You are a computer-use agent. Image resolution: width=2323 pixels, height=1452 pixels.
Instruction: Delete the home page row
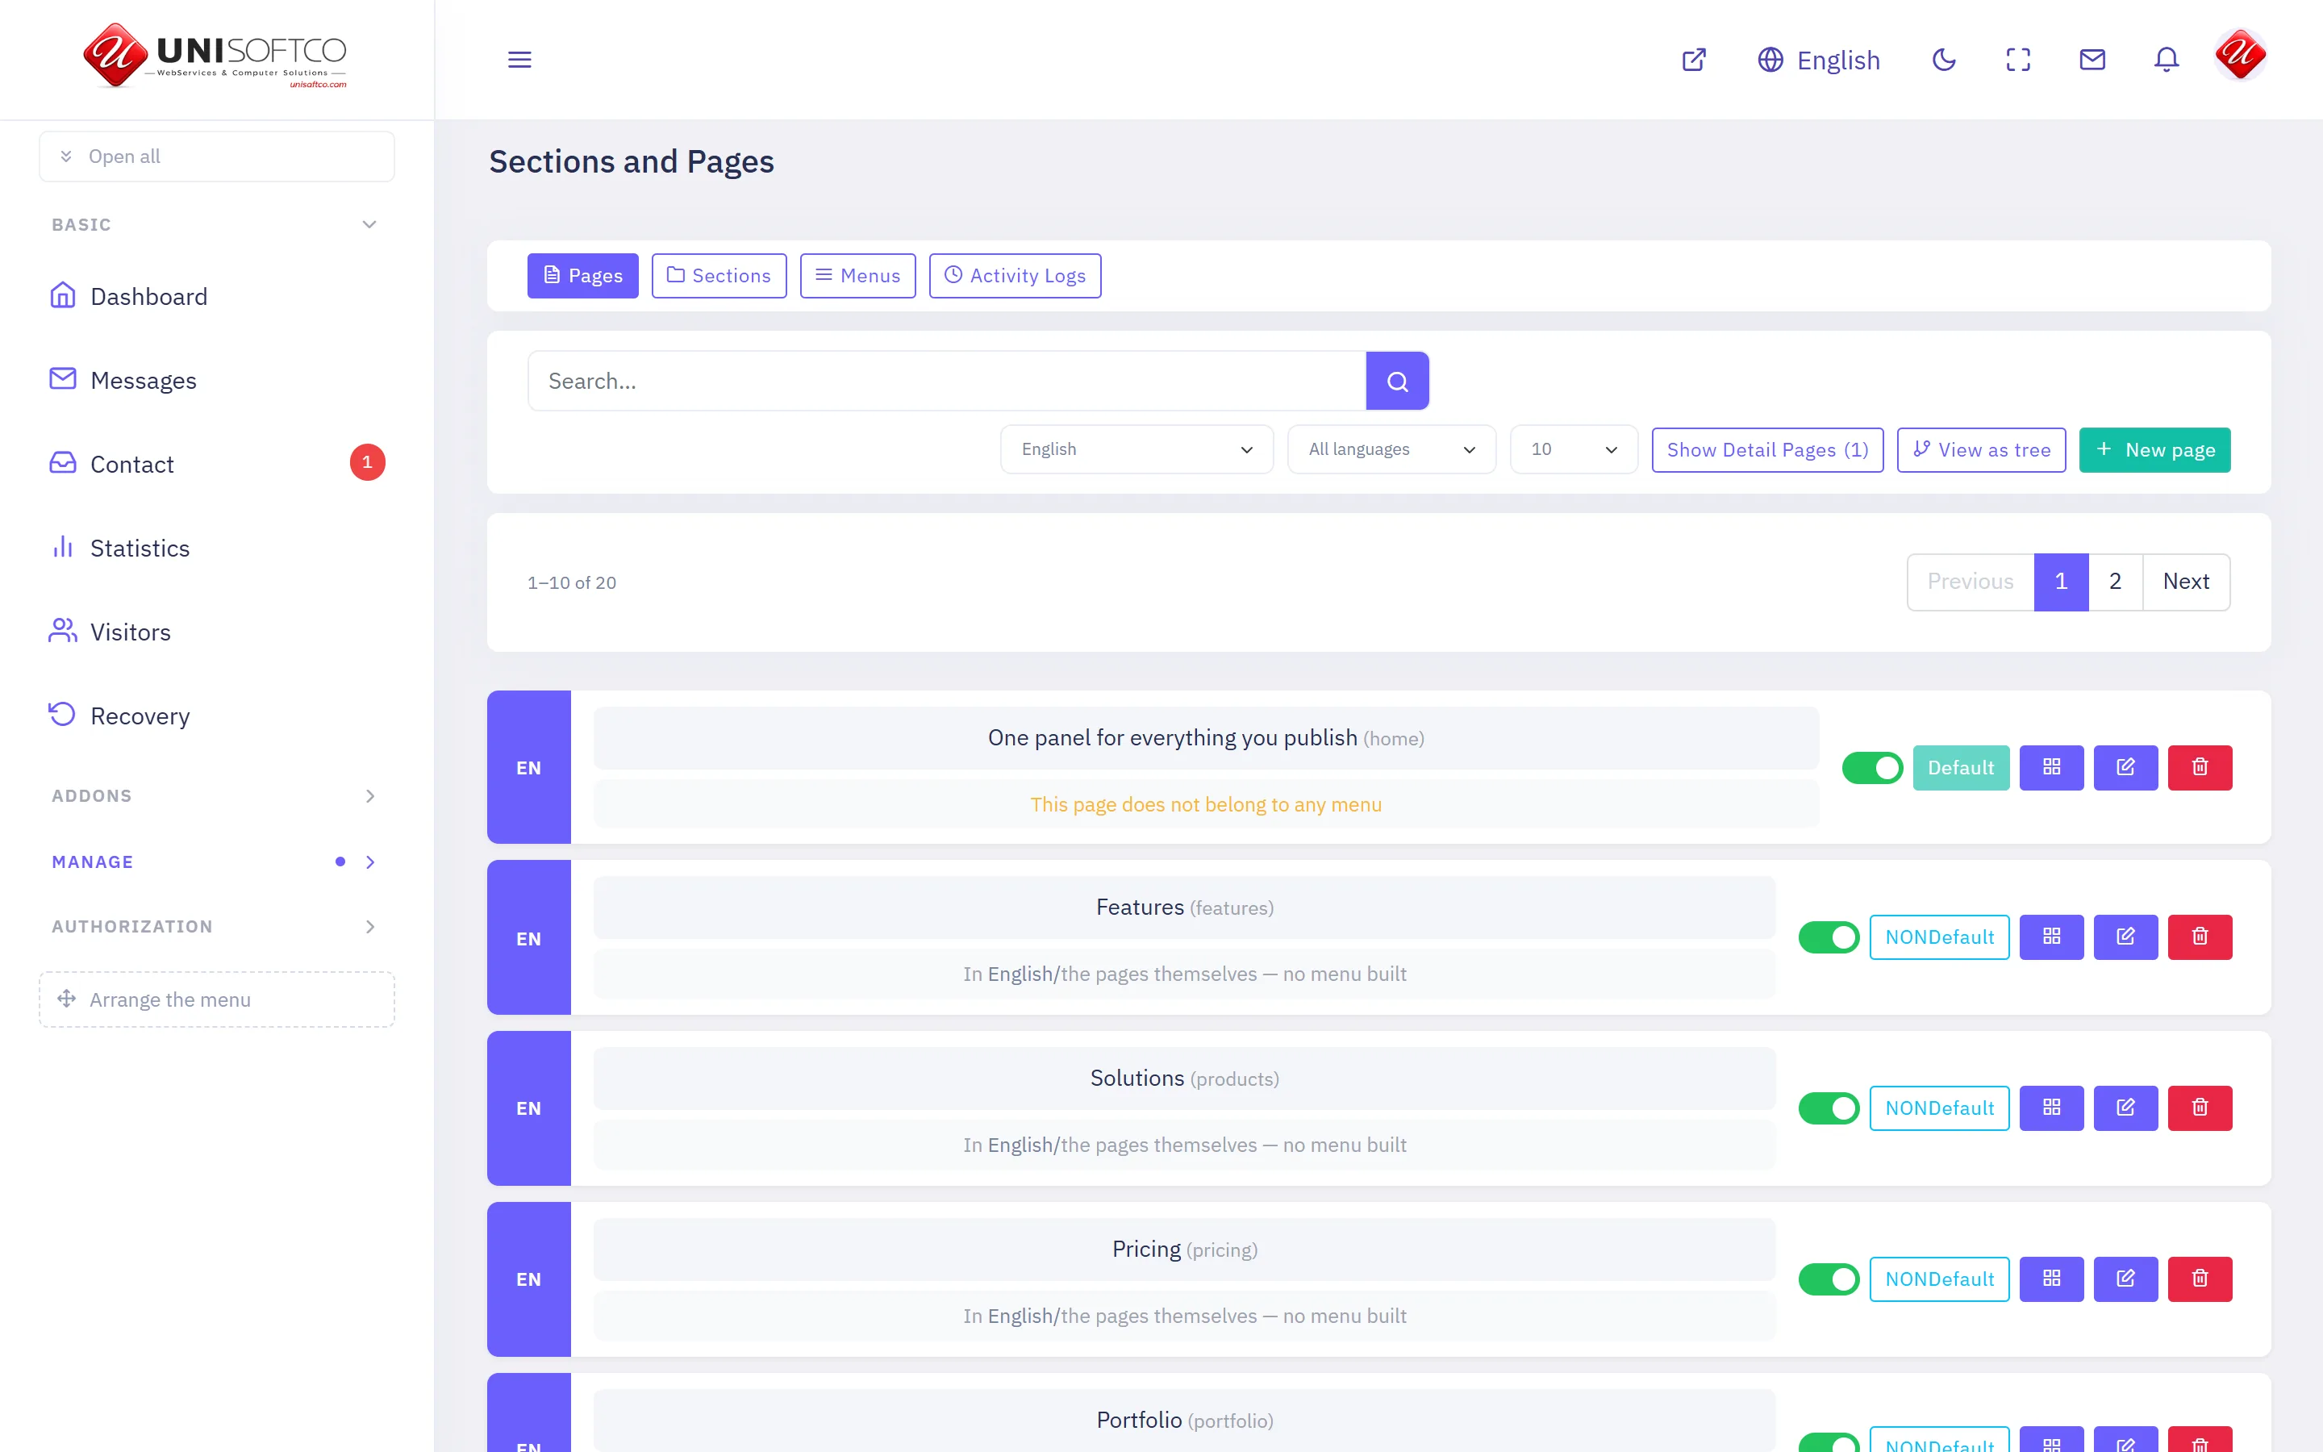coord(2200,767)
